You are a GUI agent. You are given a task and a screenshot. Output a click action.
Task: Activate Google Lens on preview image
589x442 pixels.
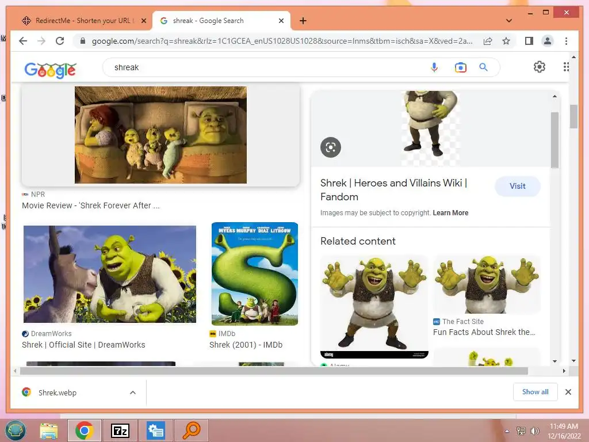(x=331, y=147)
